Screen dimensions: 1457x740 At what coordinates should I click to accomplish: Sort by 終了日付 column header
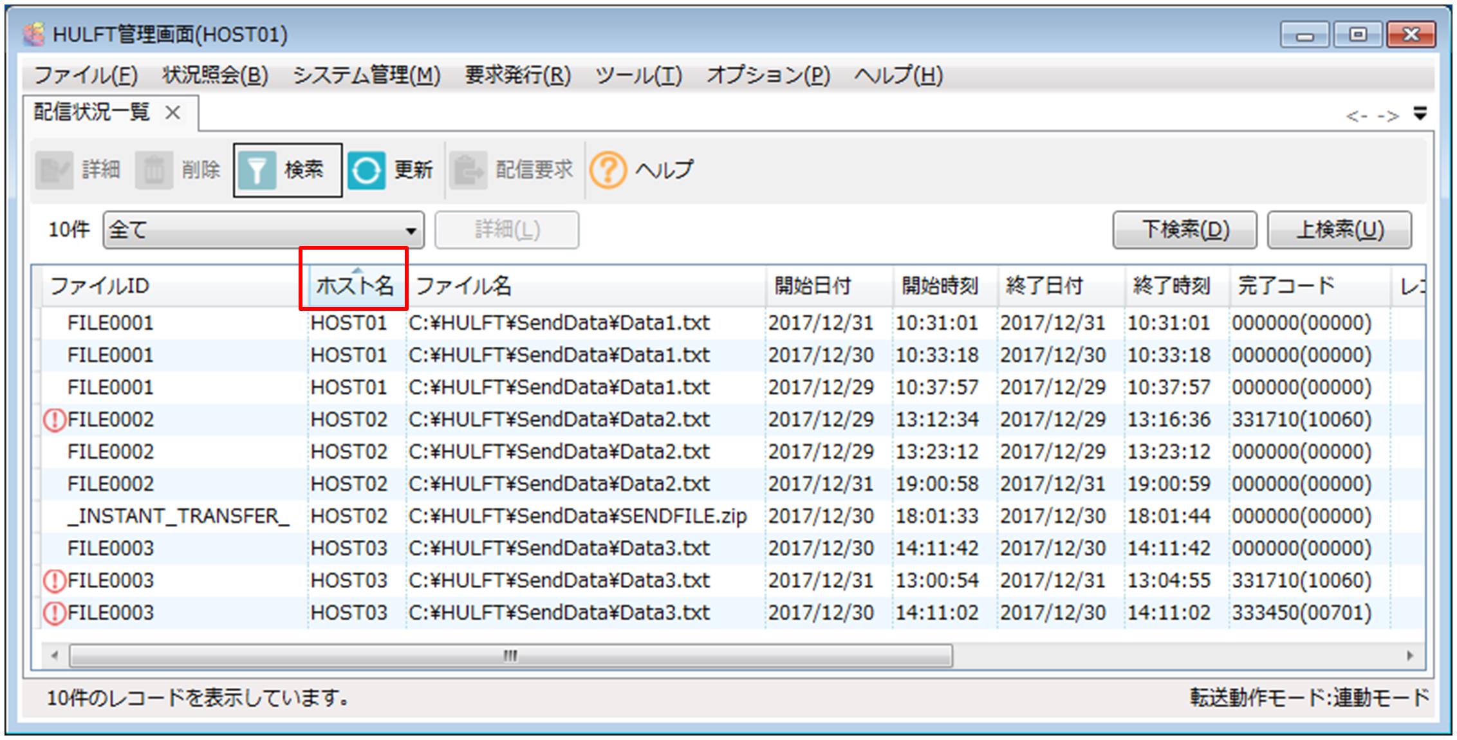[x=1062, y=286]
